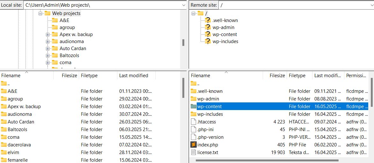Click the femarelle folder icon
The image size is (374, 163).
[4, 160]
